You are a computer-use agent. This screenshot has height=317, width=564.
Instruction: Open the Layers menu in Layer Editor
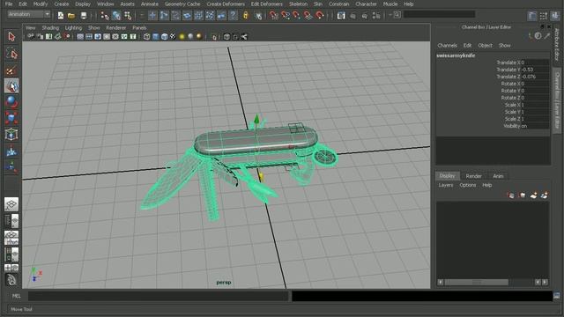click(x=446, y=185)
